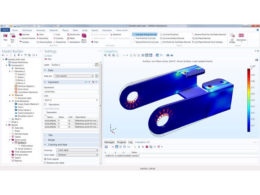The image size is (260, 195).
Task: Switch to the Messages tab
Action: tap(109, 142)
